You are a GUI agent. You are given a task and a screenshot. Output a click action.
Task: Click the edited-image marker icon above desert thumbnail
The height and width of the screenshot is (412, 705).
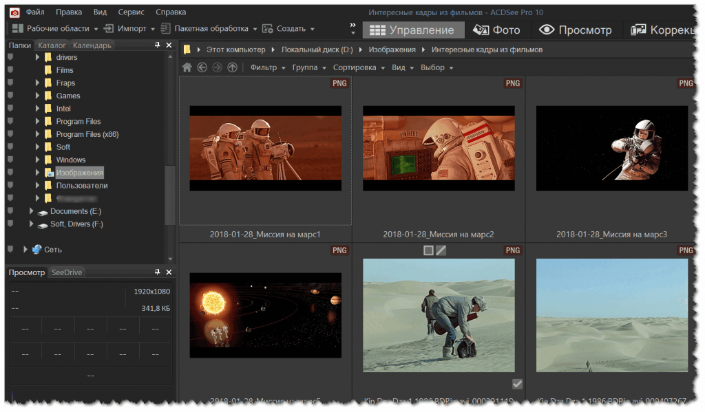coord(441,250)
